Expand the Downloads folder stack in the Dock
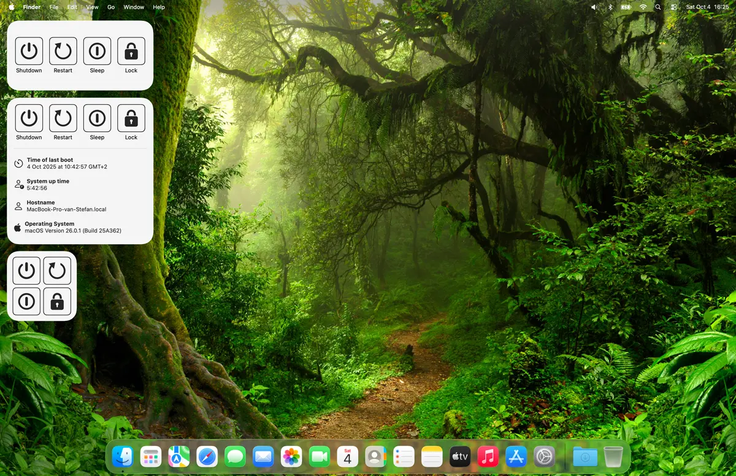The width and height of the screenshot is (736, 476). (585, 456)
